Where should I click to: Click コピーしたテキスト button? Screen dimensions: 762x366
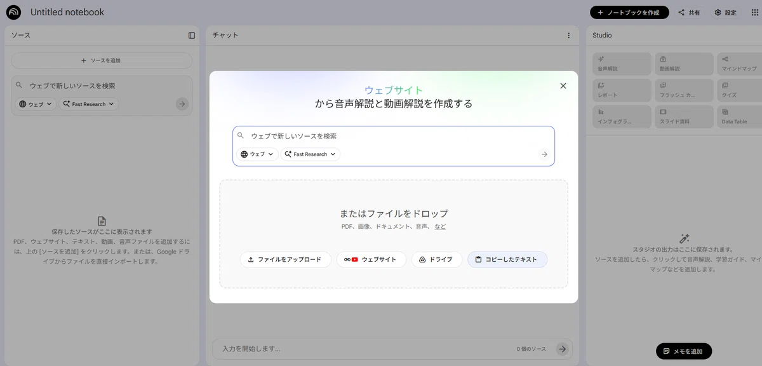tap(507, 259)
